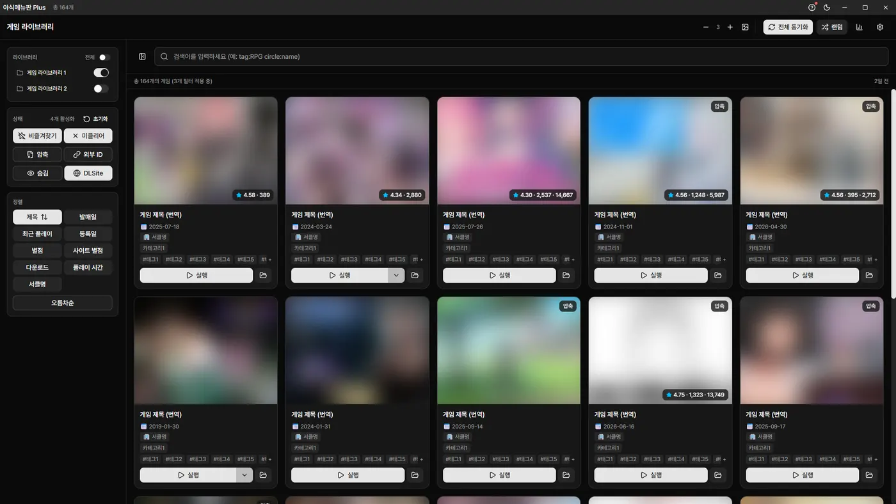
Task: Open folder of the game dated 2026-04-30
Action: 869,276
